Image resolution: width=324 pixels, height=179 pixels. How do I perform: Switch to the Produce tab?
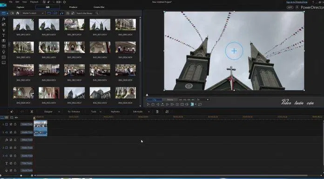pos(73,7)
